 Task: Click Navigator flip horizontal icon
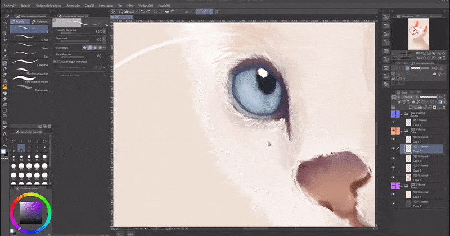coord(439,58)
